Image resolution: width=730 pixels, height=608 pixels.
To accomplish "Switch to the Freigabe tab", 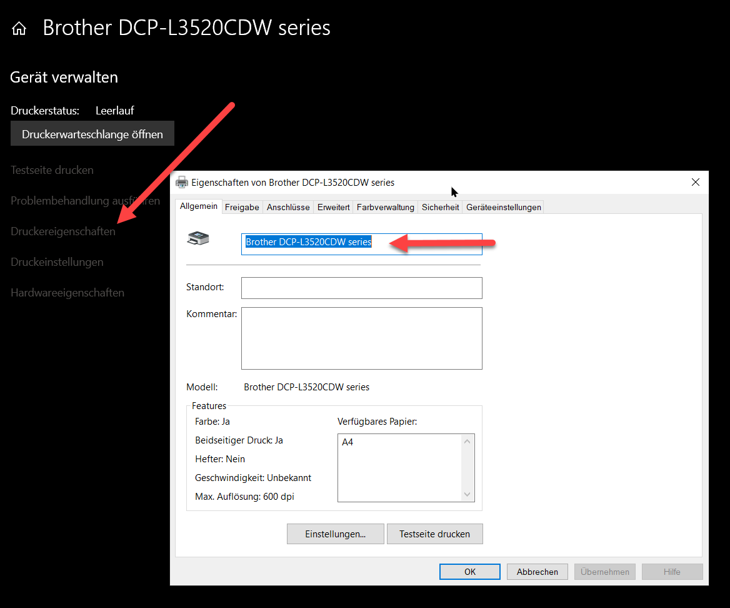I will [x=242, y=207].
